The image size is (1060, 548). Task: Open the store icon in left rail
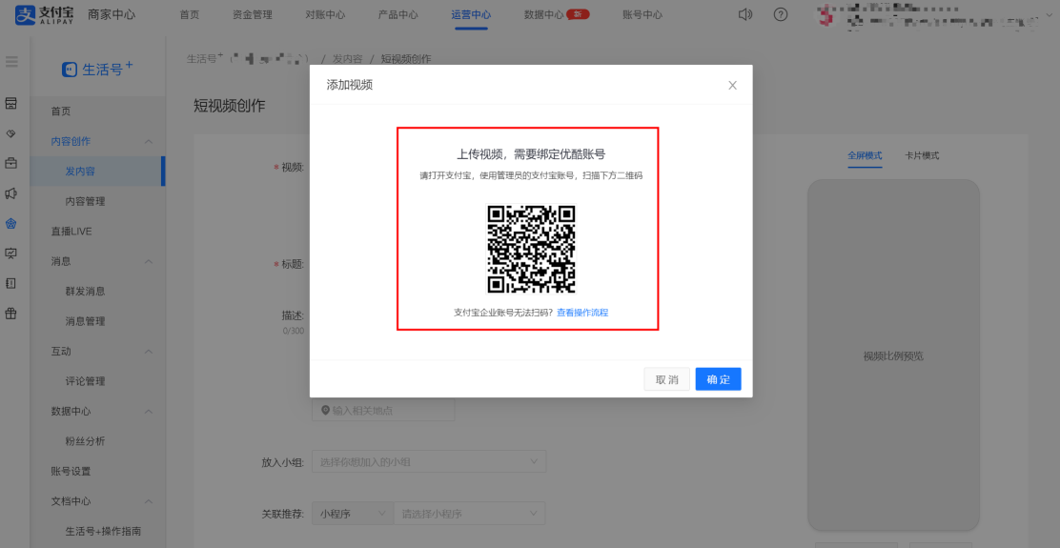click(x=10, y=103)
